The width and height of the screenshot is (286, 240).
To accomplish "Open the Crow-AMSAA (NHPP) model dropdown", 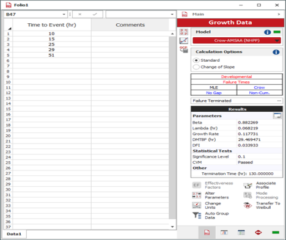I will [237, 40].
